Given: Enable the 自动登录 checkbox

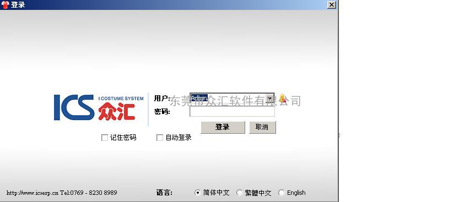Looking at the screenshot, I should click(160, 138).
